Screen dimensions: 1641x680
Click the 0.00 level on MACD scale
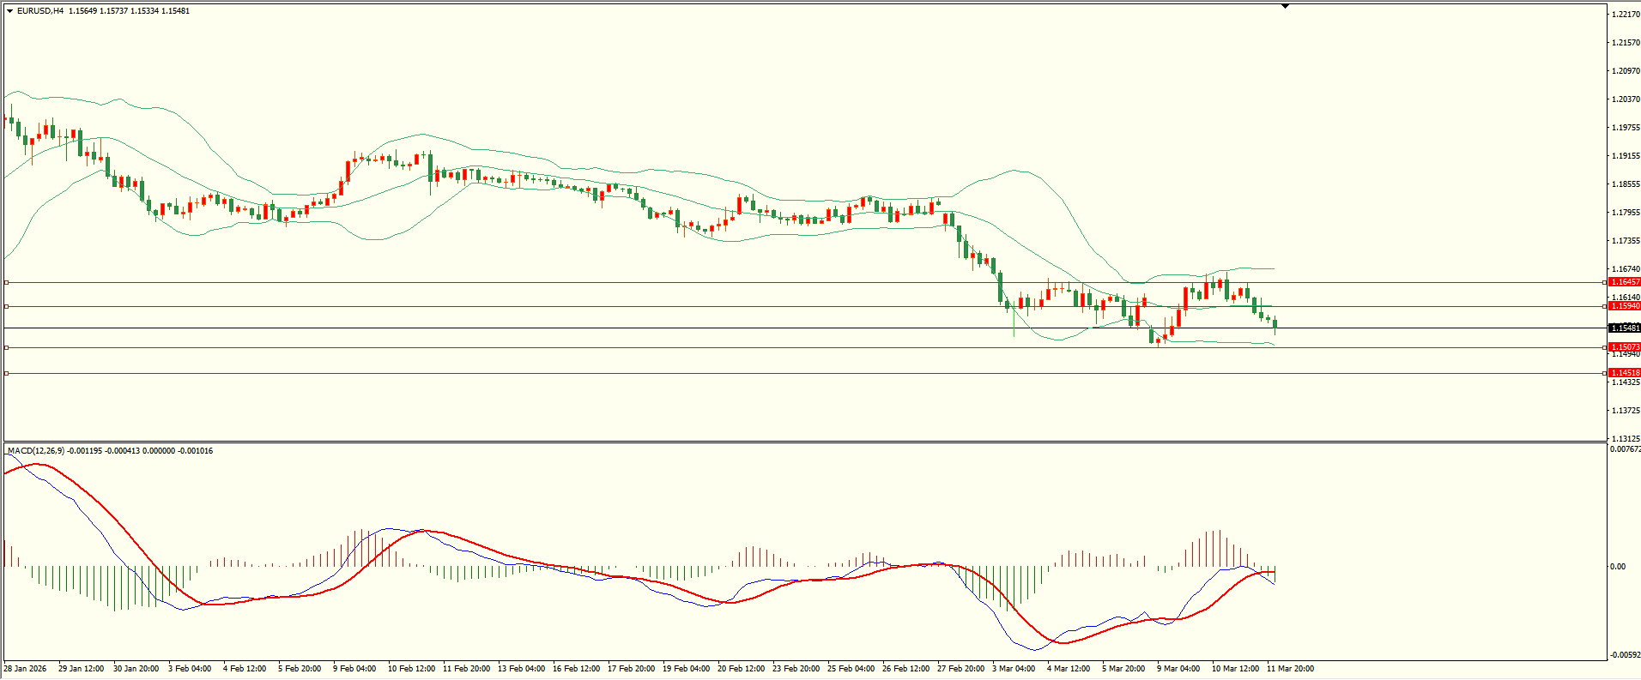[1617, 567]
